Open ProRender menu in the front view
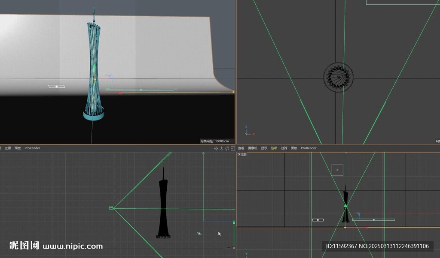The height and width of the screenshot is (258, 440). pos(309,148)
